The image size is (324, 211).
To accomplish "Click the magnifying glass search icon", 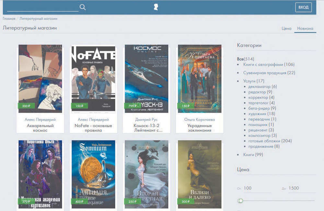I will (83, 7).
